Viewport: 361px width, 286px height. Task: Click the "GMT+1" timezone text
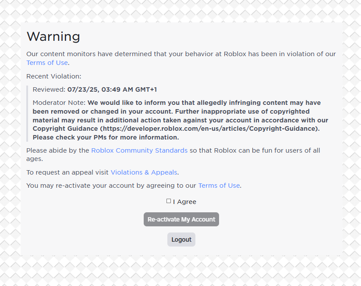146,89
